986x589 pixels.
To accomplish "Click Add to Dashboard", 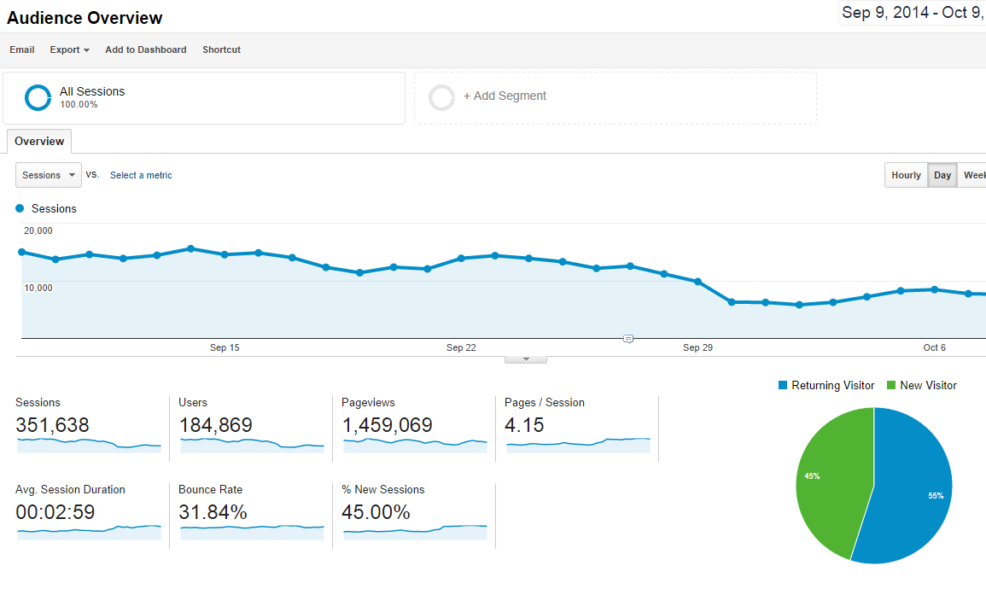I will (146, 50).
